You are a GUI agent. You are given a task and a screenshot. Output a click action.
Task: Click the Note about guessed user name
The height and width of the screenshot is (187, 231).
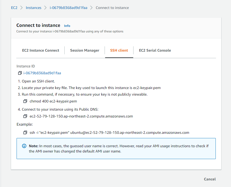pos(119,149)
